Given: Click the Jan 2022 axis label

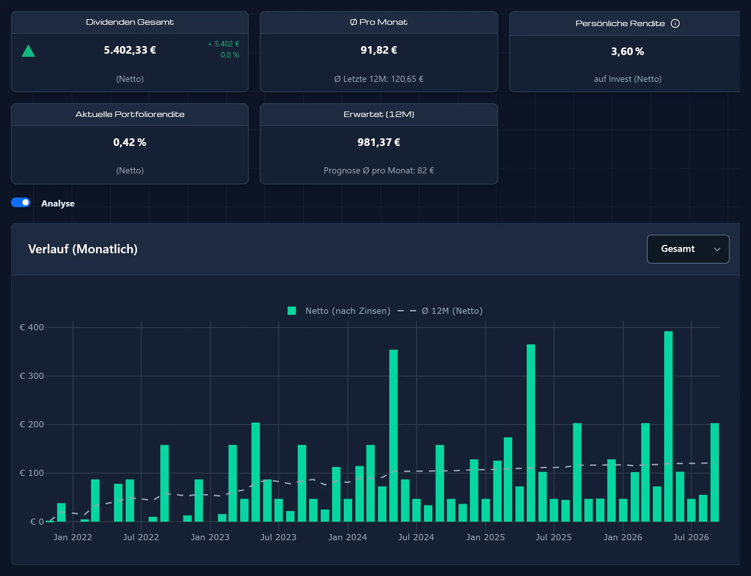Looking at the screenshot, I should pos(73,537).
